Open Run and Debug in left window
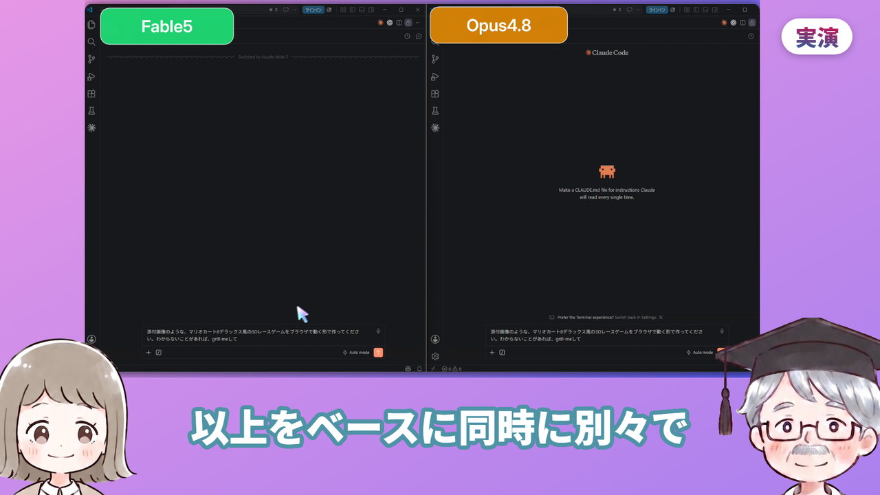The width and height of the screenshot is (880, 495). pyautogui.click(x=91, y=76)
